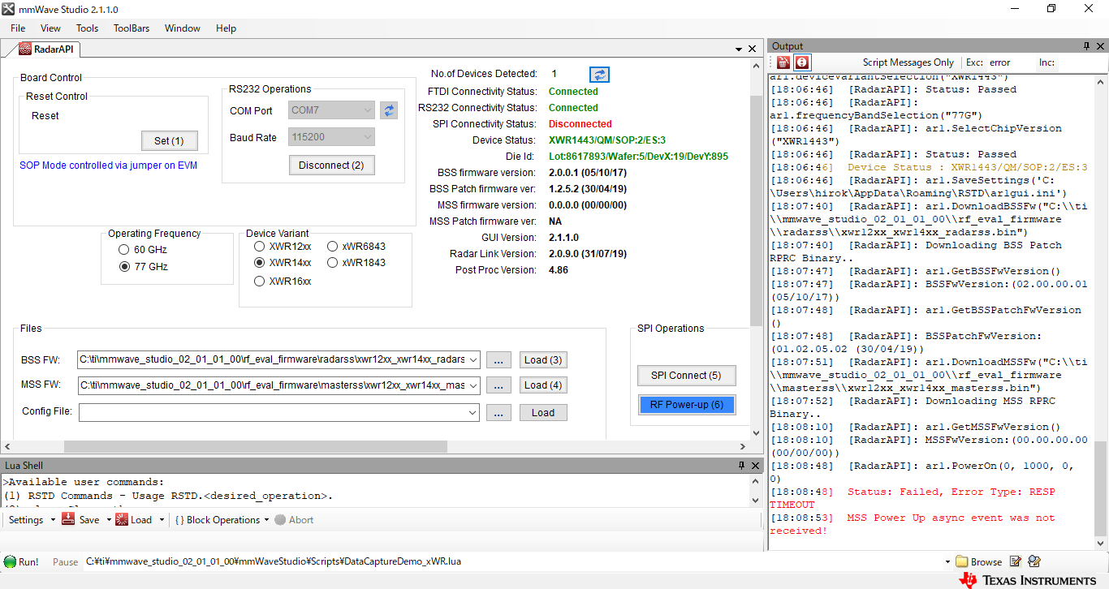
Task: Click Disconnect (2) button
Action: [331, 165]
